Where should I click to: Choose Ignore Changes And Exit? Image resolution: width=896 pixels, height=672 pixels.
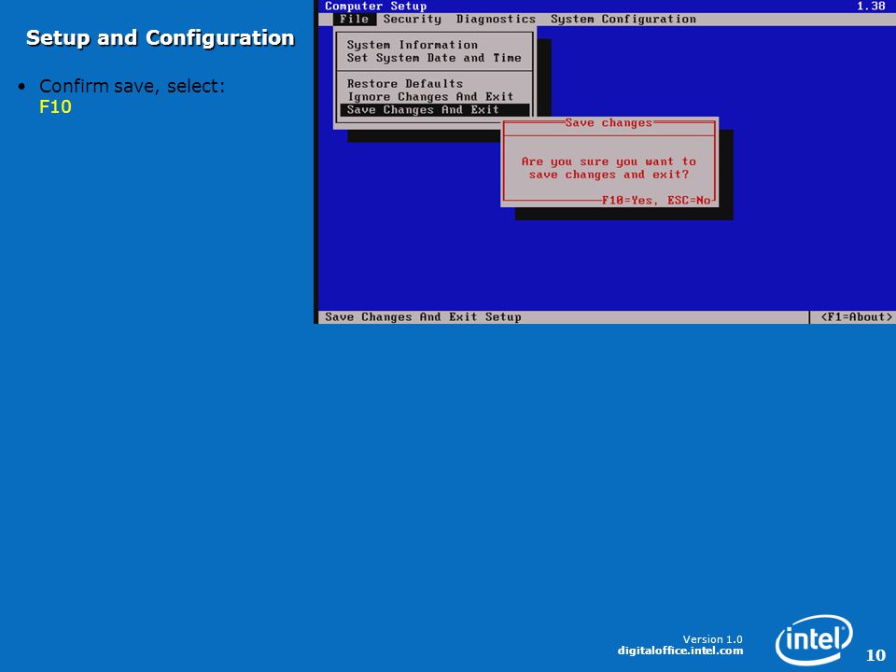click(430, 96)
